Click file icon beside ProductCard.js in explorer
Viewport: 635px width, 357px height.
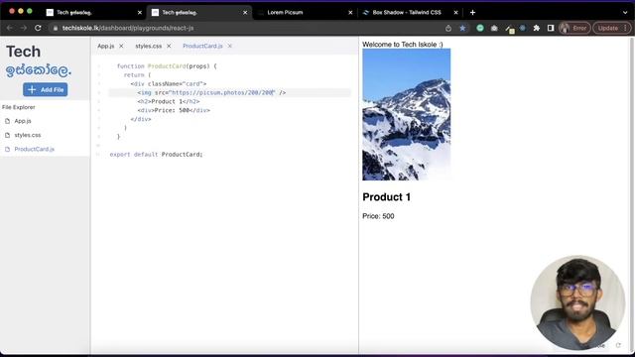(7, 150)
